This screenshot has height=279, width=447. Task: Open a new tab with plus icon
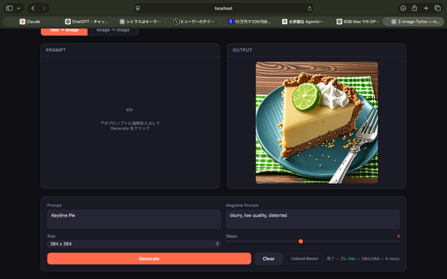pos(426,8)
